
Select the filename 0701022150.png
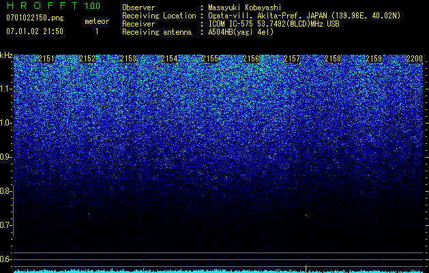(x=35, y=18)
